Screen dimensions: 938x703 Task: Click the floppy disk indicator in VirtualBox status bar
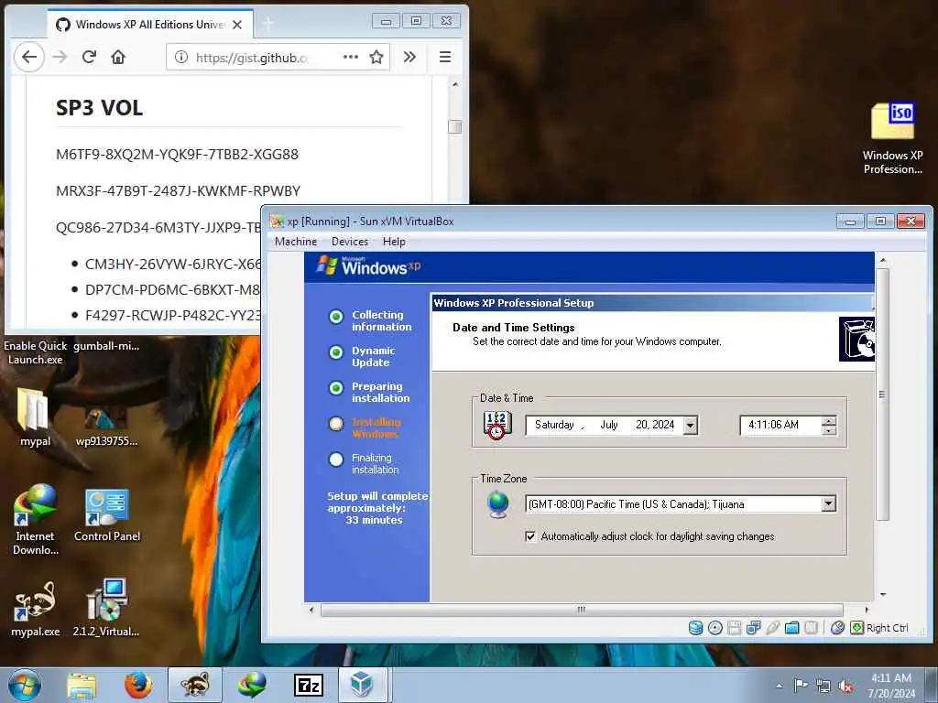pos(734,628)
